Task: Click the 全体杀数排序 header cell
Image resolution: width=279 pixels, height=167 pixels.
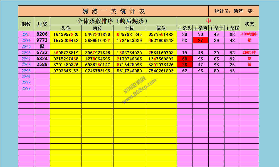Action: [113, 21]
